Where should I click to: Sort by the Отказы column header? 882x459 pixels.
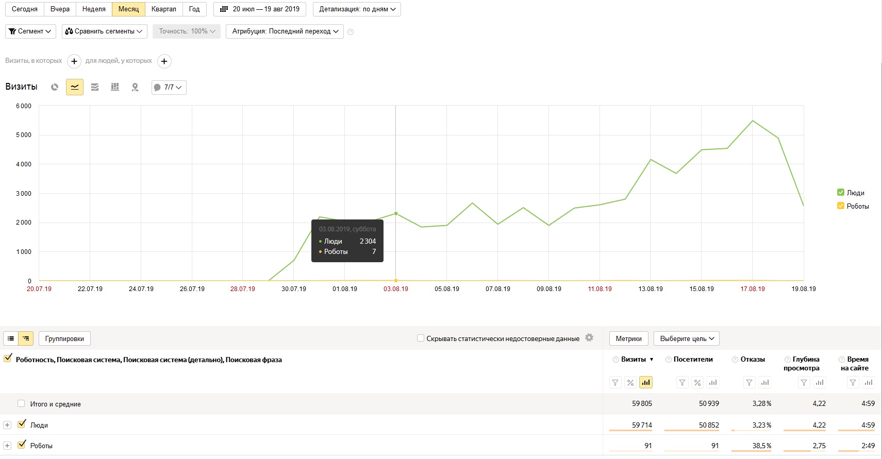click(753, 360)
